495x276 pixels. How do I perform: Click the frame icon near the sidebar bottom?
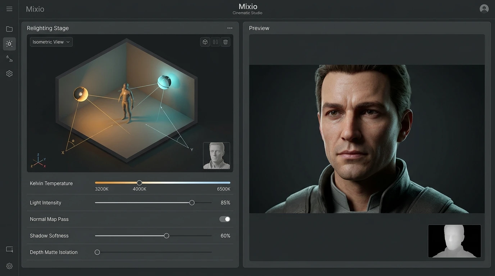(x=9, y=249)
